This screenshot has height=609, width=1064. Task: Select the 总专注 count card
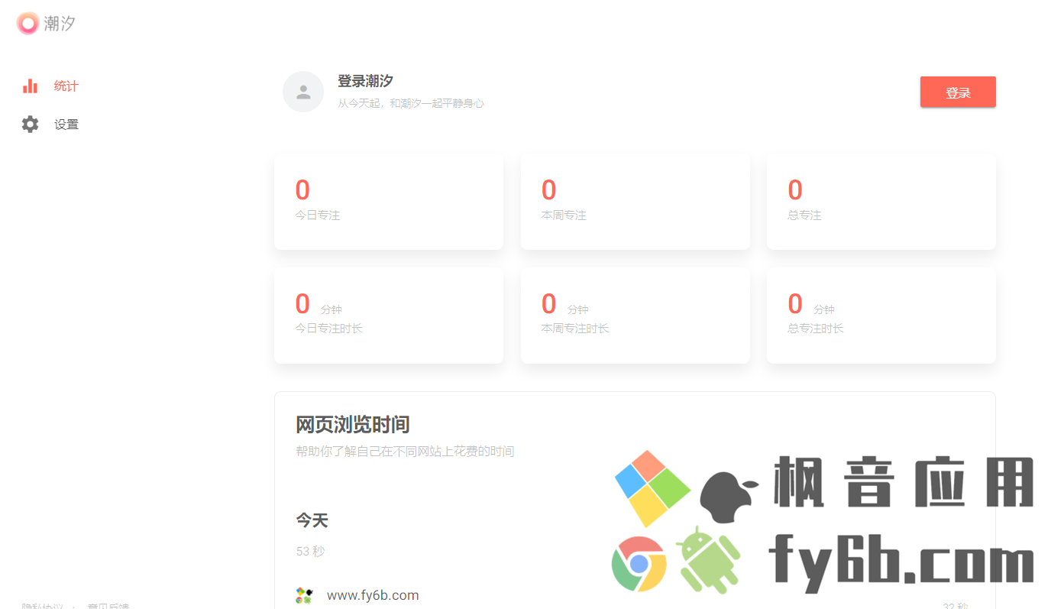(881, 202)
